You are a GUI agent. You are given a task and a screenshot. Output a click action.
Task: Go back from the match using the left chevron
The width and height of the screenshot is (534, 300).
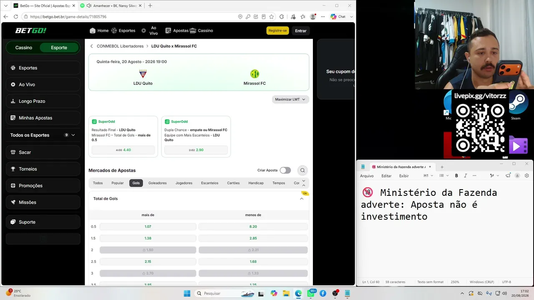click(91, 46)
